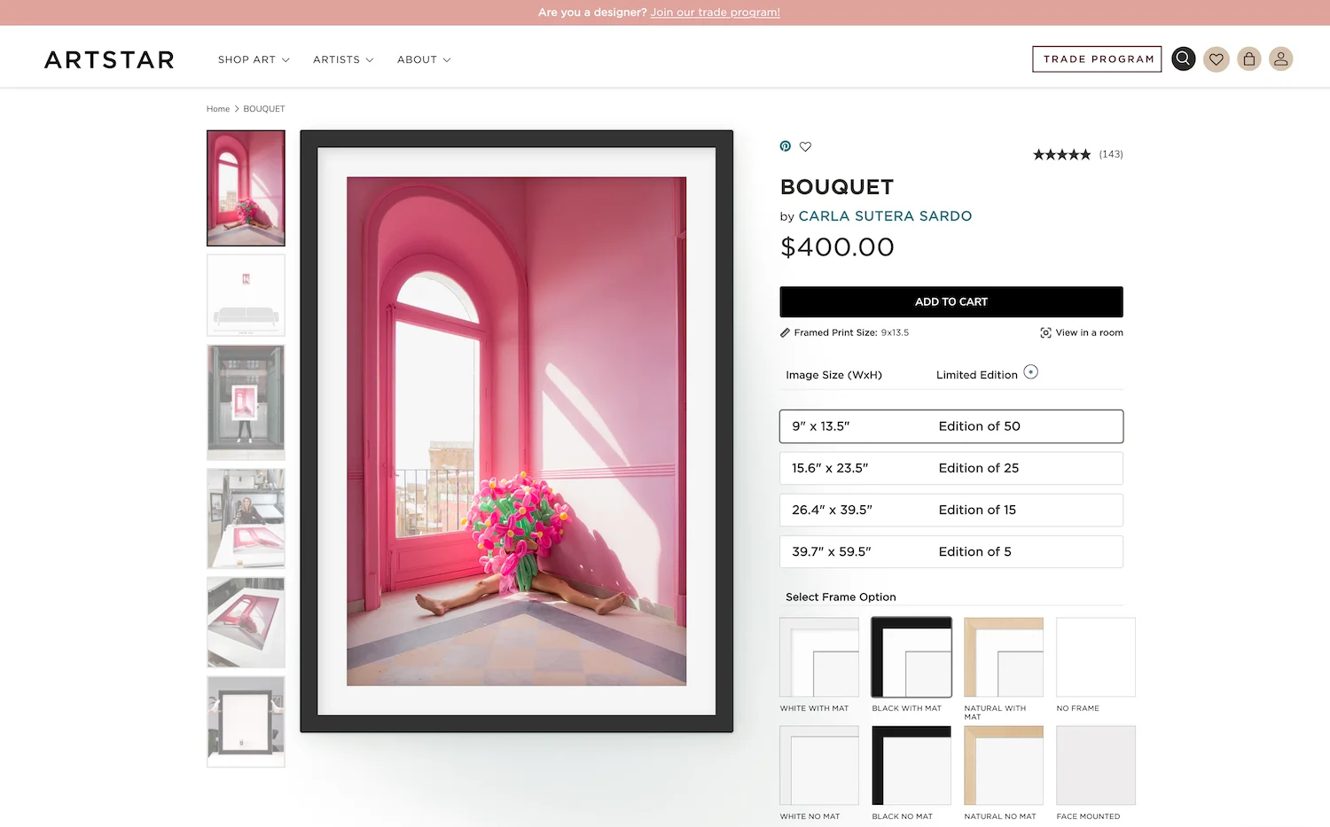Viewport: 1330px width, 827px height.
Task: Click the Limited Edition info icon
Action: coord(1030,372)
